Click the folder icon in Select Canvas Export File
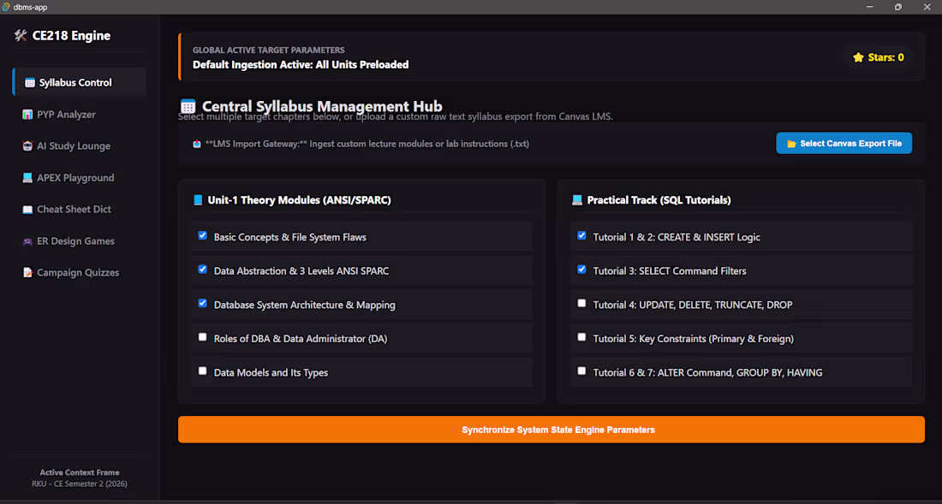Viewport: 942px width, 504px height. click(x=791, y=144)
